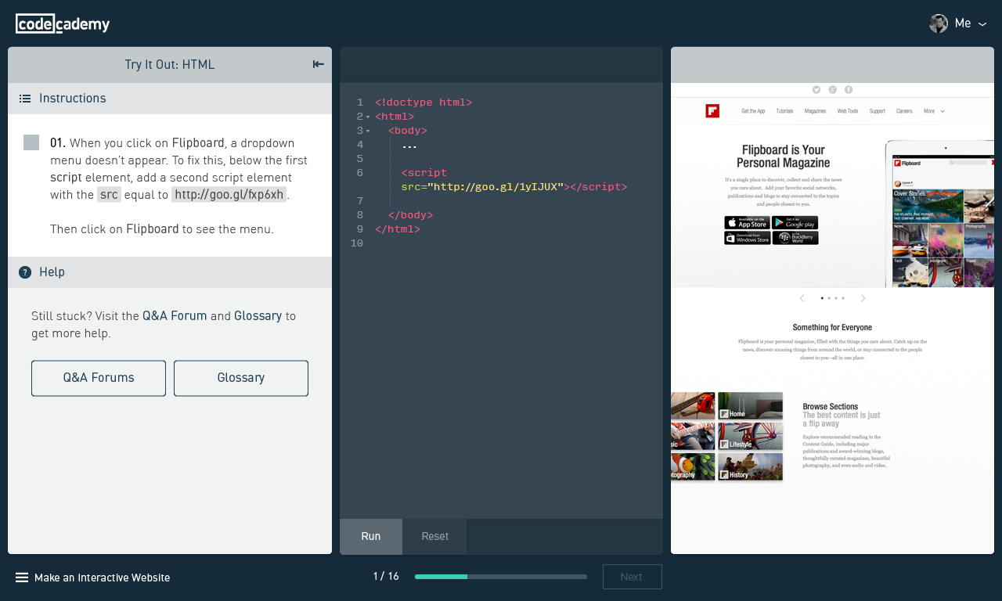Open the Home section thumbnail
The height and width of the screenshot is (601, 1002).
click(751, 406)
